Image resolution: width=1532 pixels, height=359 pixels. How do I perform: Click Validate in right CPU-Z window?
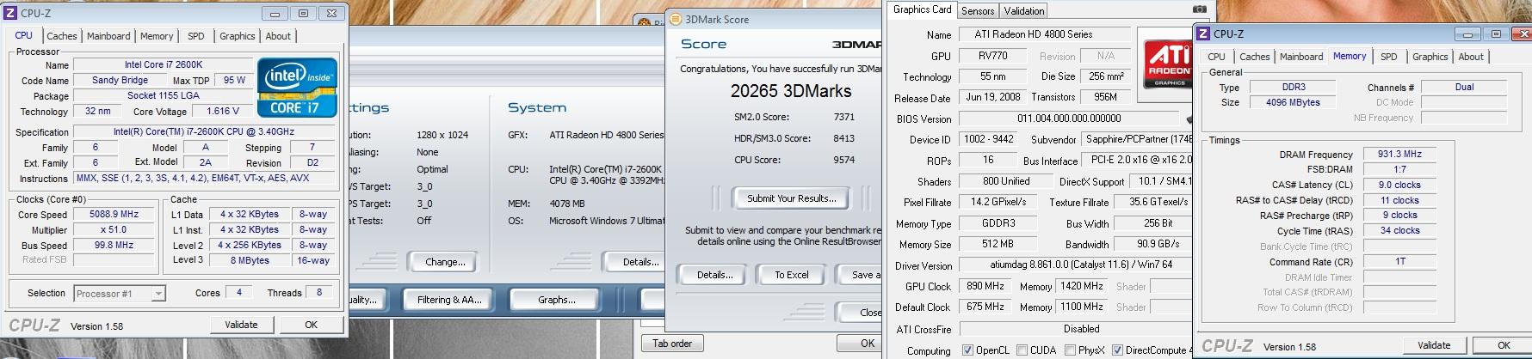pos(1434,345)
